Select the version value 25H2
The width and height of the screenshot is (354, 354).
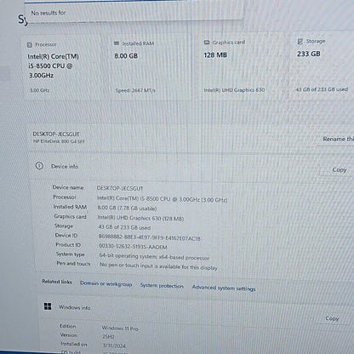click(x=108, y=337)
